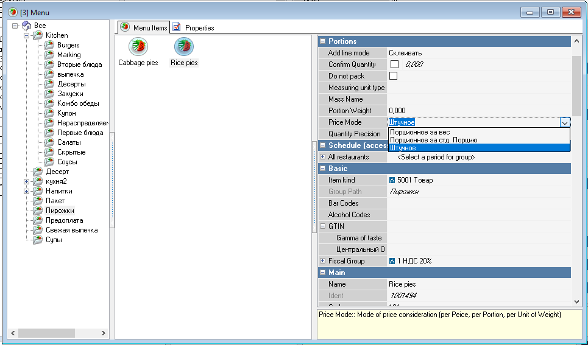This screenshot has width=588, height=345.
Task: Close the Price Mode dropdown arrow
Action: coord(565,122)
